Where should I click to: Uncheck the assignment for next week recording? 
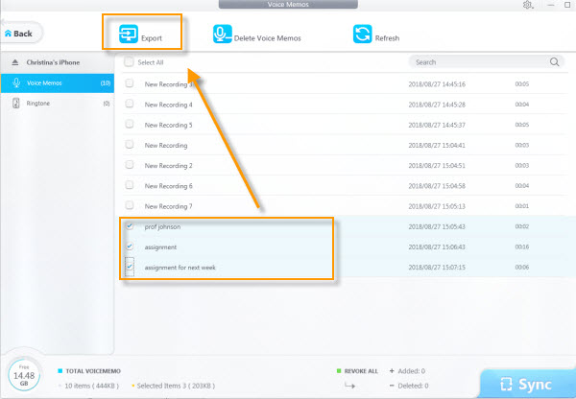(130, 267)
